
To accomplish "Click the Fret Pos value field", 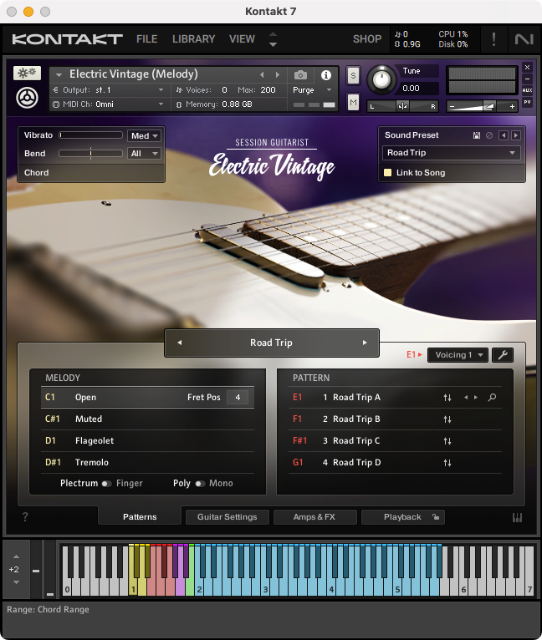I will pyautogui.click(x=238, y=397).
